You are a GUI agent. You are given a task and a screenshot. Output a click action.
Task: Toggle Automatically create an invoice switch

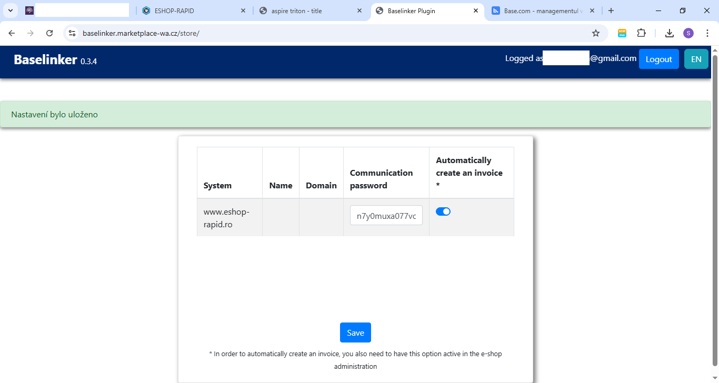coord(443,211)
